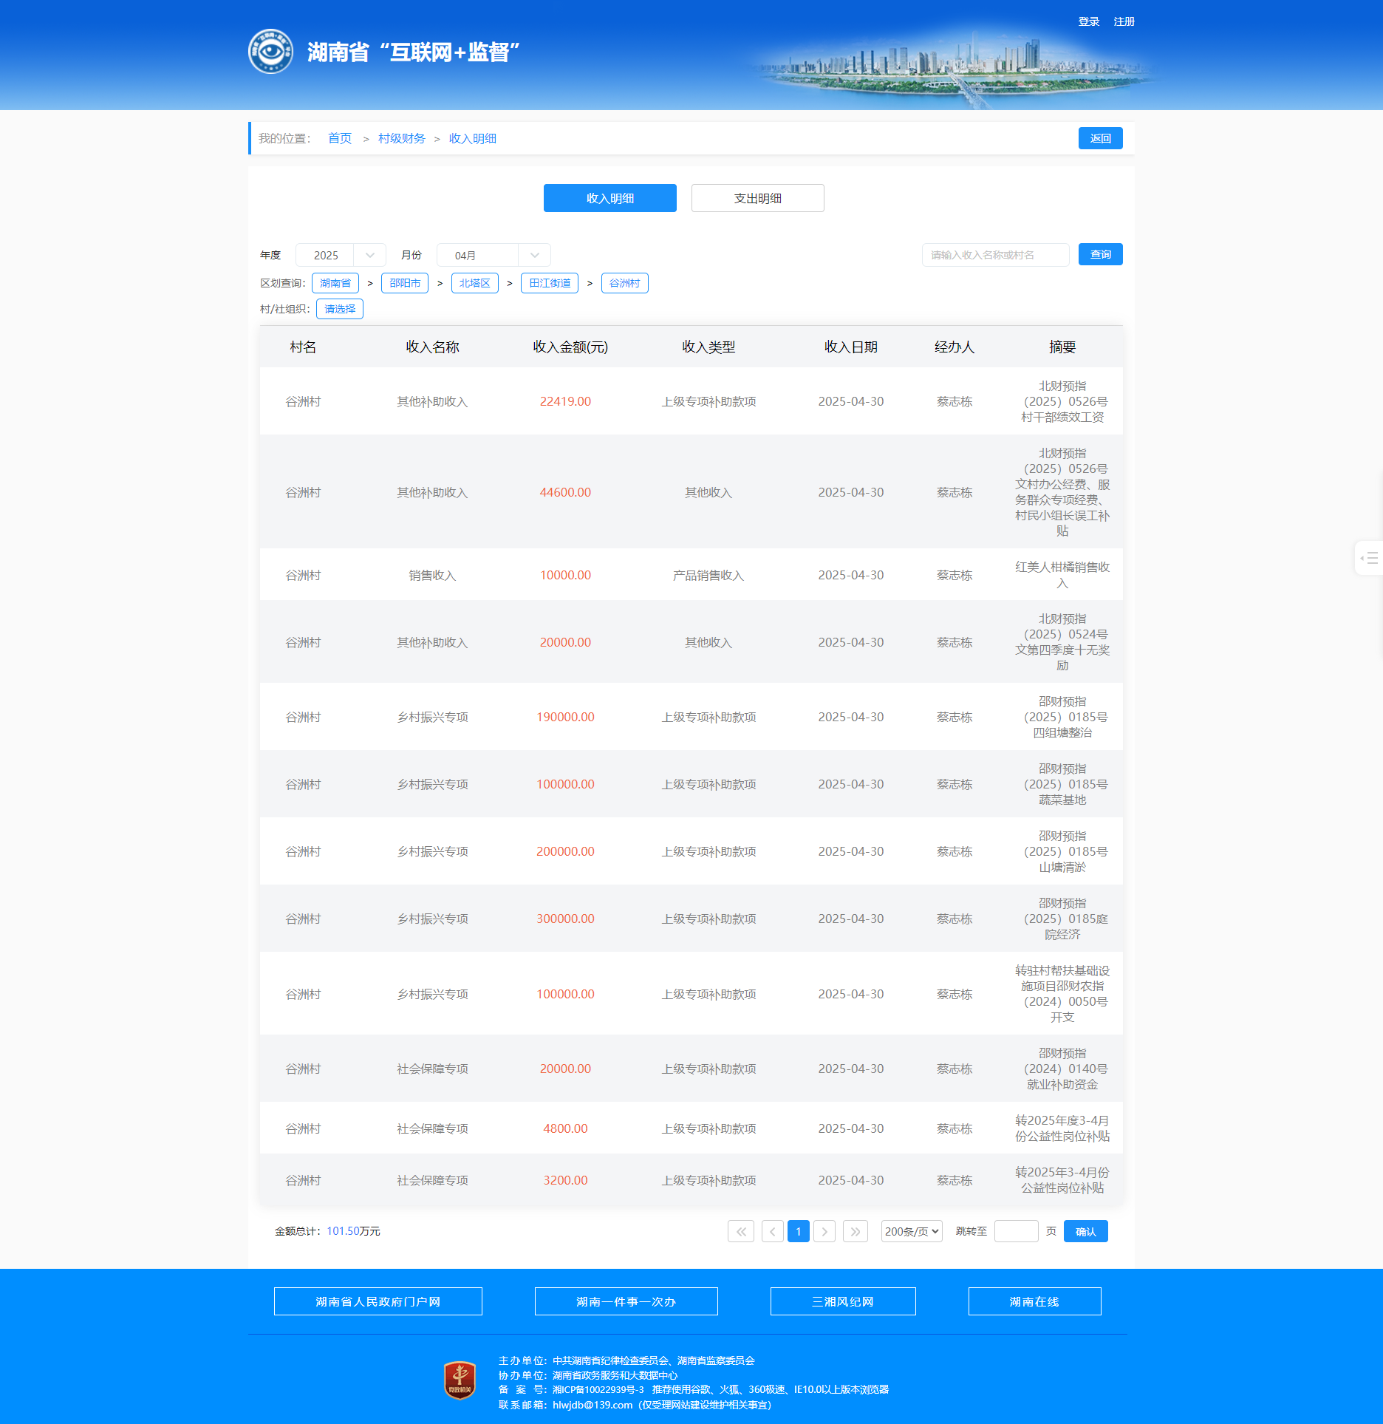Click the 红美人柑橘销售收入 summary cell
The image size is (1383, 1424).
(1062, 575)
